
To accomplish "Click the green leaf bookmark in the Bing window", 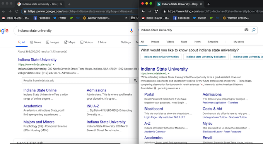I will 211,18.
